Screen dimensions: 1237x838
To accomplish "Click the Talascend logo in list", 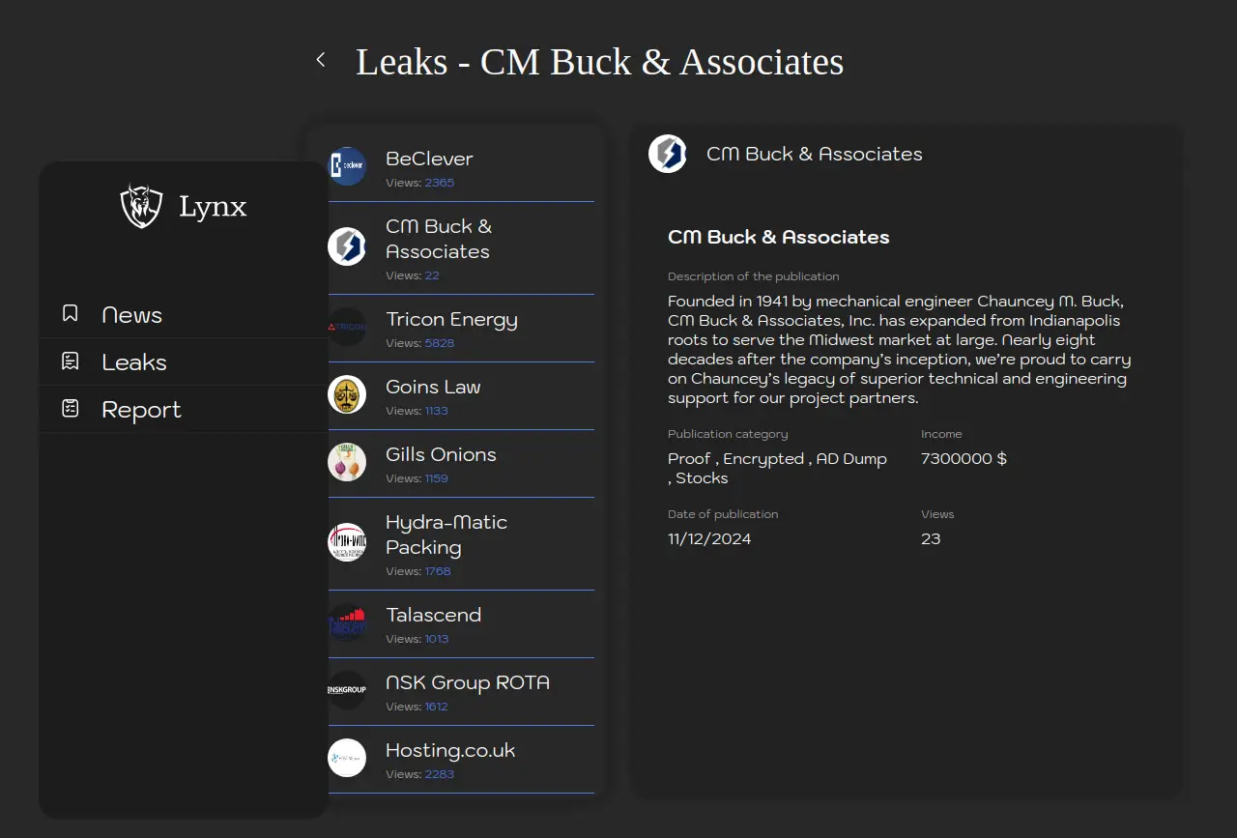I will 347,622.
